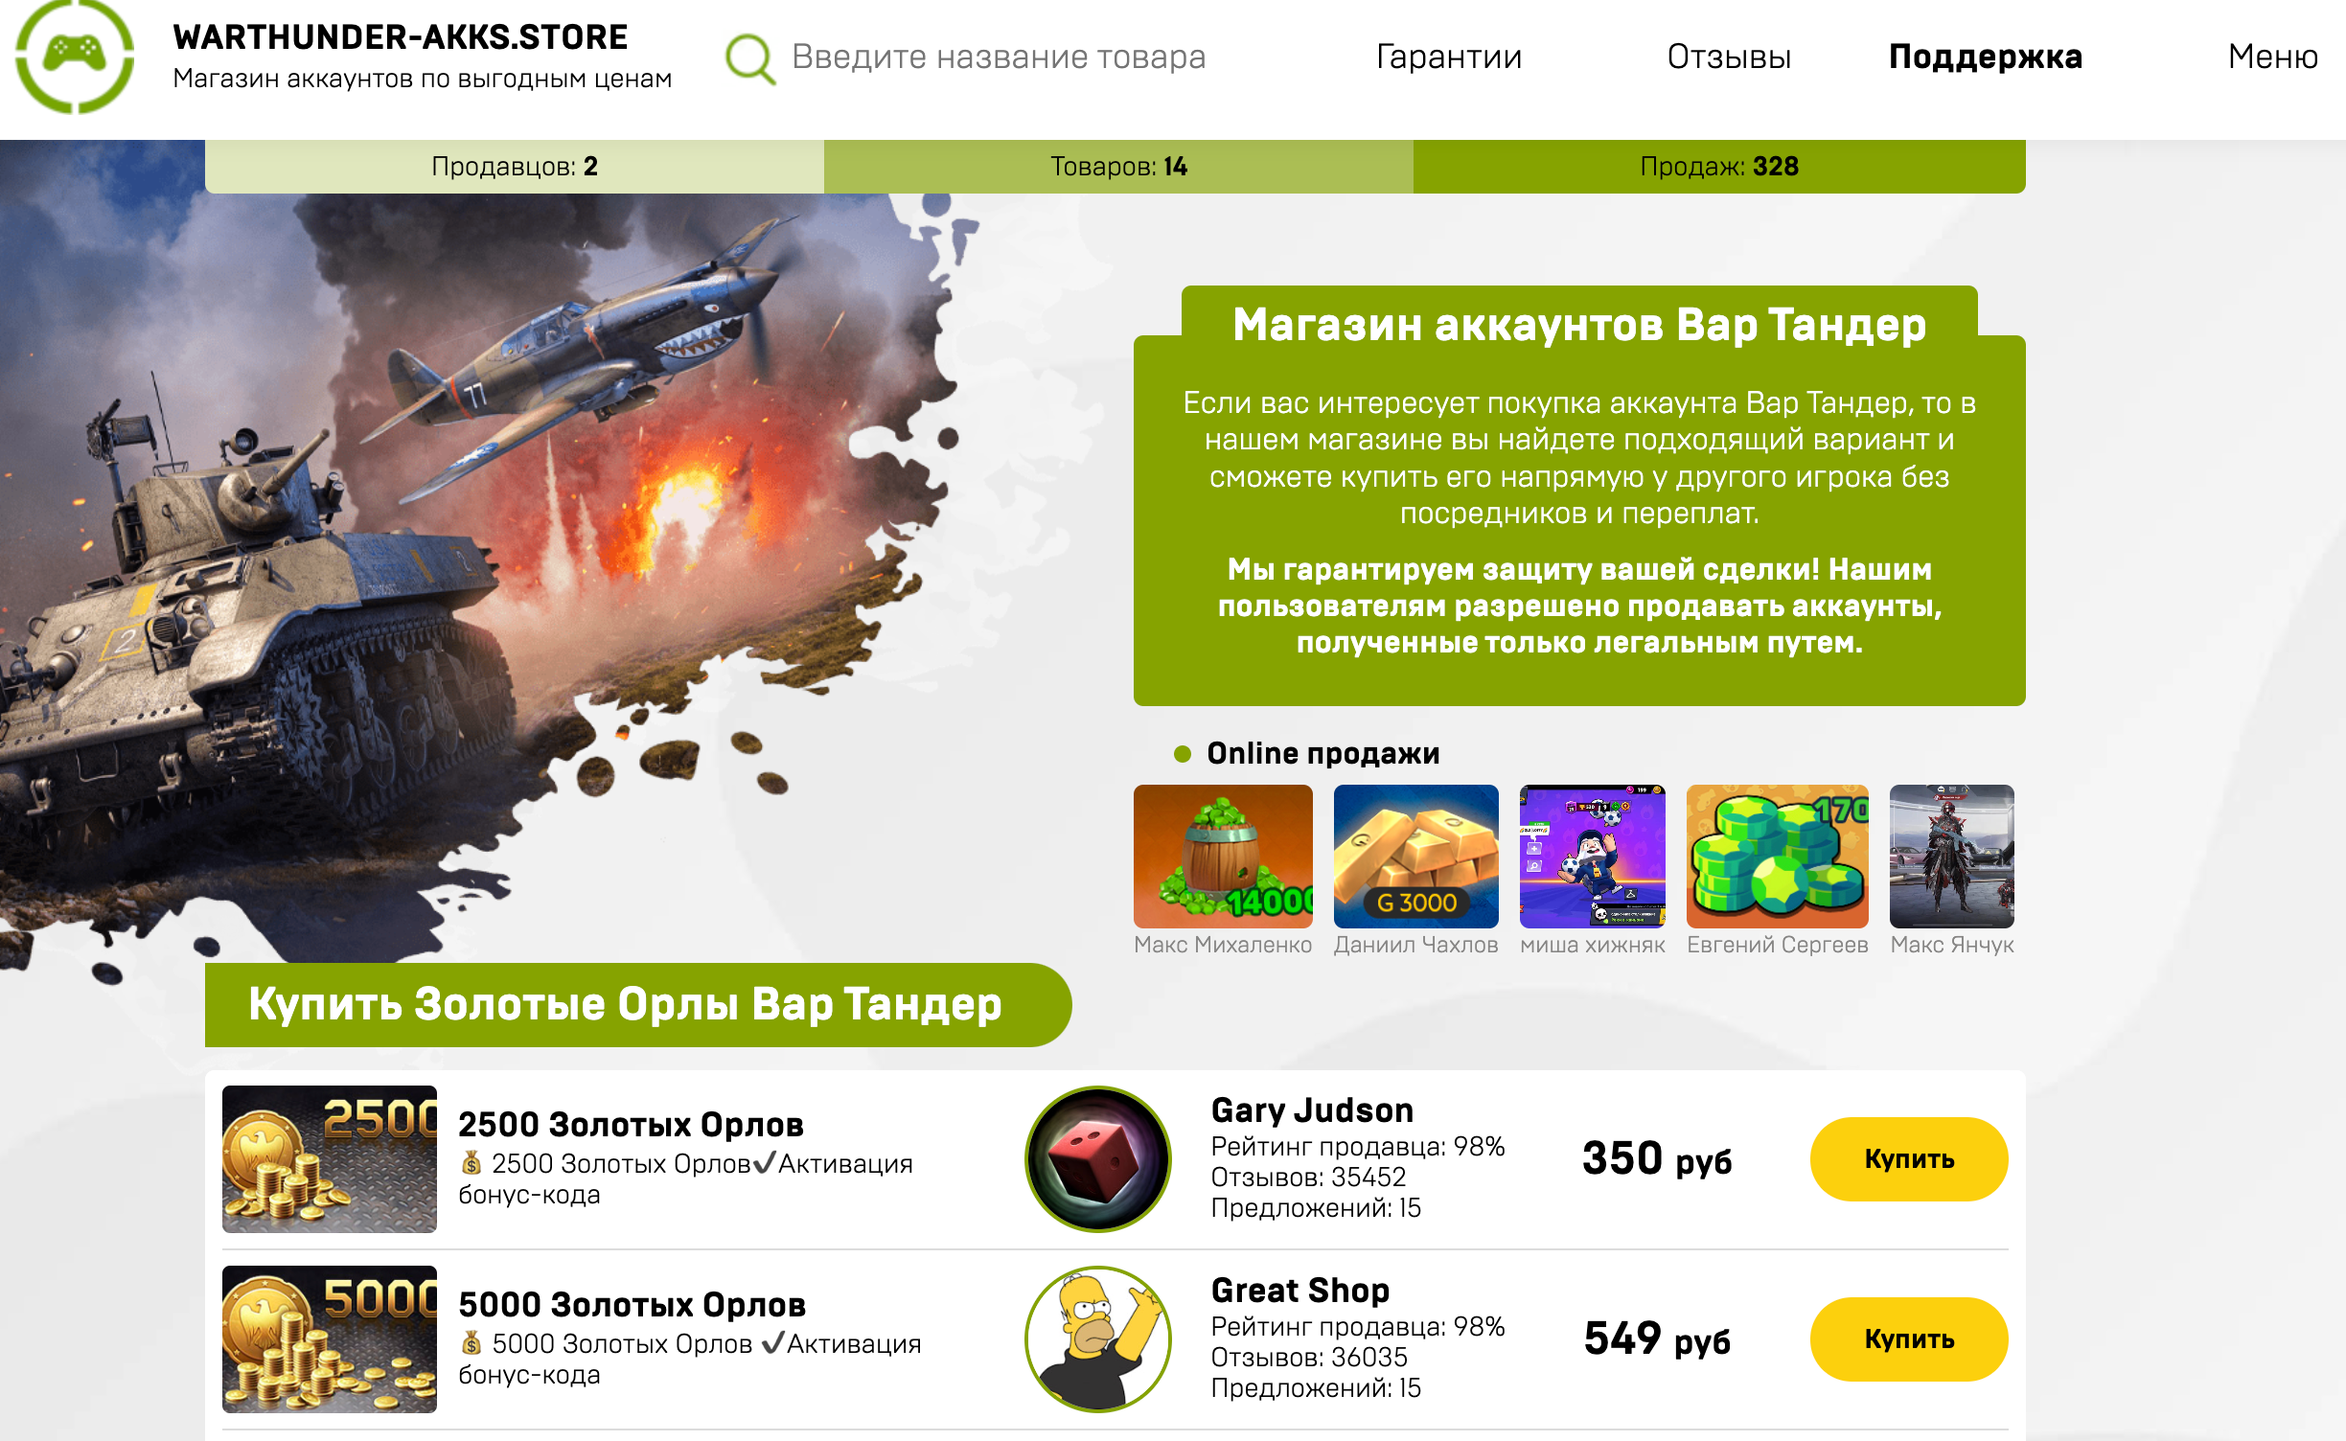This screenshot has width=2346, height=1441.
Task: Open Great Shop's Homer avatar
Action: [1098, 1338]
